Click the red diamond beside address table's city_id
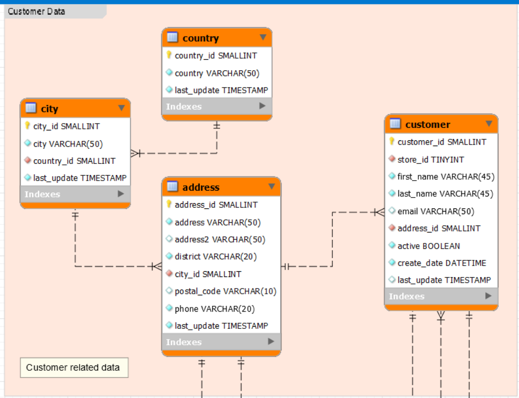The image size is (519, 398). pyautogui.click(x=169, y=273)
